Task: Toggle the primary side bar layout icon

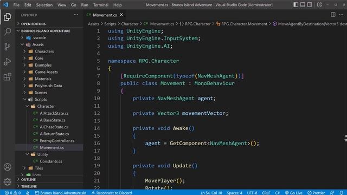Action: [295, 5]
